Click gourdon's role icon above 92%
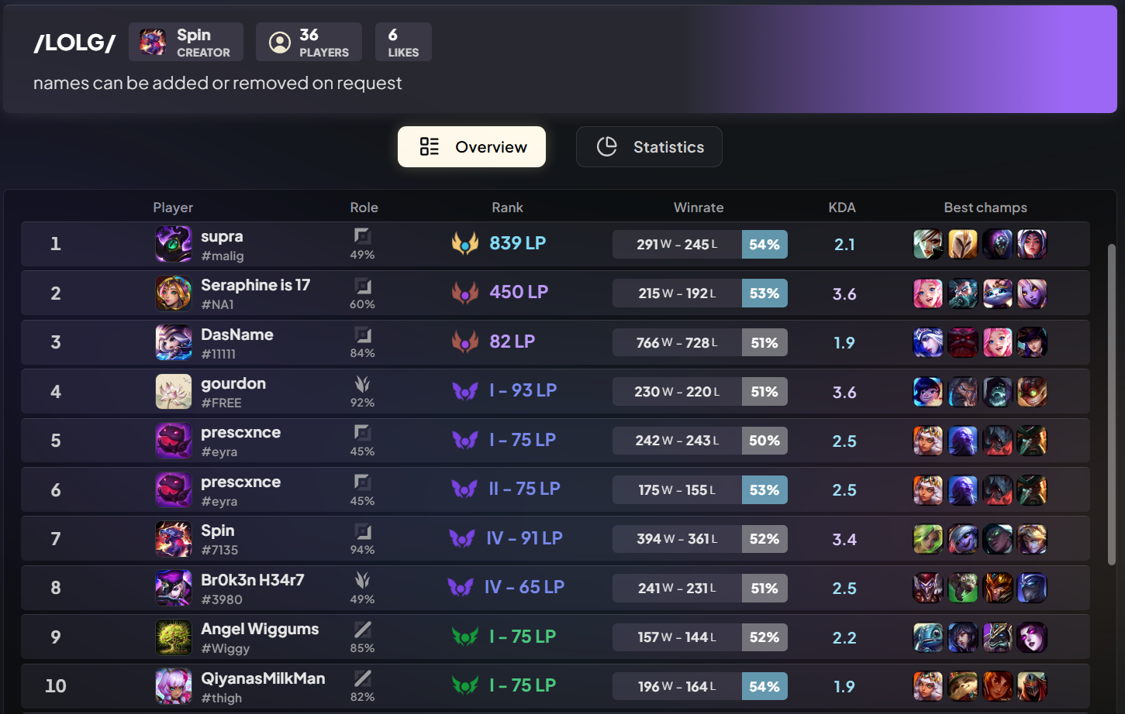Viewport: 1125px width, 714px height. click(362, 384)
